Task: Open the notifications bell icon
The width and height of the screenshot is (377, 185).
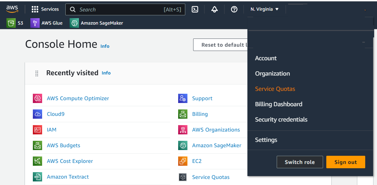Action: click(215, 9)
